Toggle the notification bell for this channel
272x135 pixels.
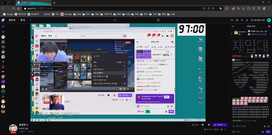[x=209, y=125]
